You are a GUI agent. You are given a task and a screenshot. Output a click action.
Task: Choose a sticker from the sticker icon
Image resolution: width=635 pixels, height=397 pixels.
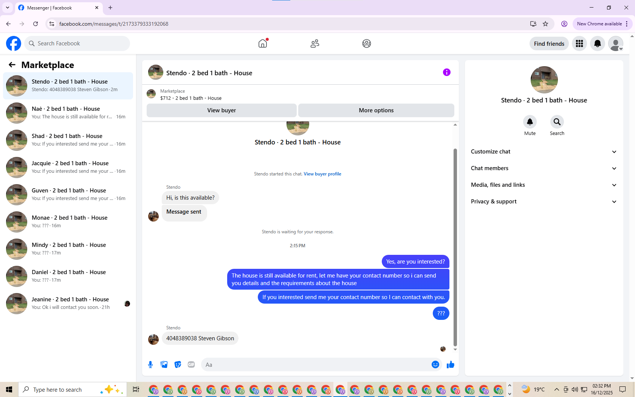(x=178, y=364)
